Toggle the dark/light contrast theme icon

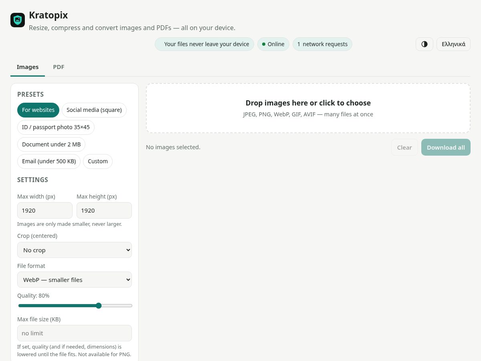click(424, 44)
